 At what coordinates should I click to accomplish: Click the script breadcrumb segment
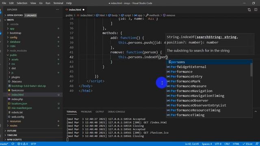[126, 15]
